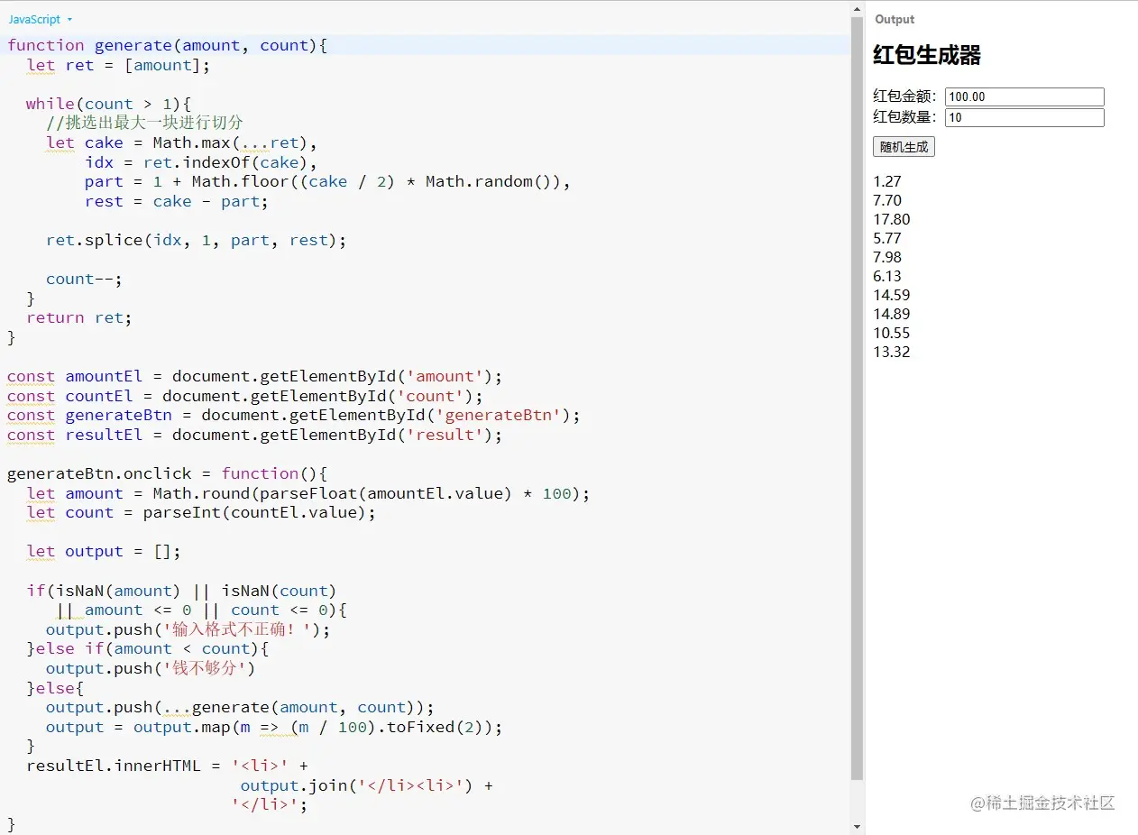Click the scrollbar up arrow
1138x835 pixels.
(x=858, y=11)
